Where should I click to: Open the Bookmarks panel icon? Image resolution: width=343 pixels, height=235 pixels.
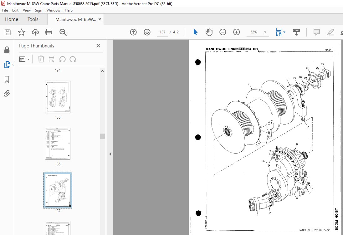[7, 79]
